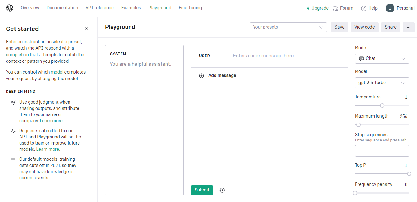Screen dimensions: 417x202
Task: Click the USER role label
Action: click(x=204, y=56)
